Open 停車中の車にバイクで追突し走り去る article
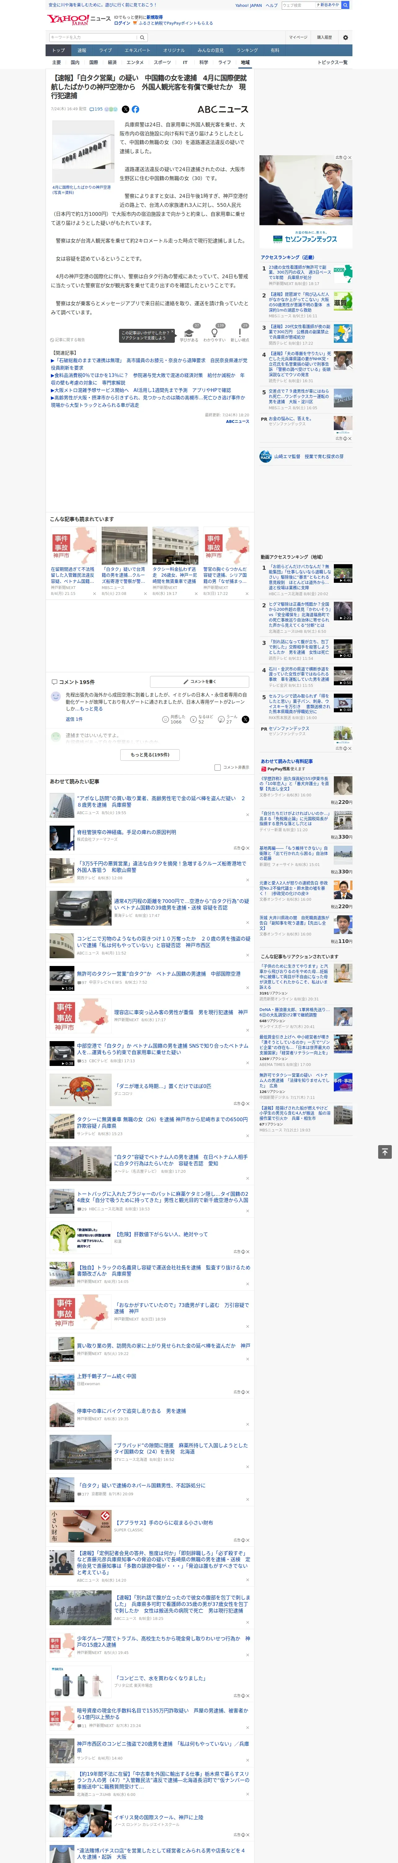The width and height of the screenshot is (398, 1863). (131, 1411)
